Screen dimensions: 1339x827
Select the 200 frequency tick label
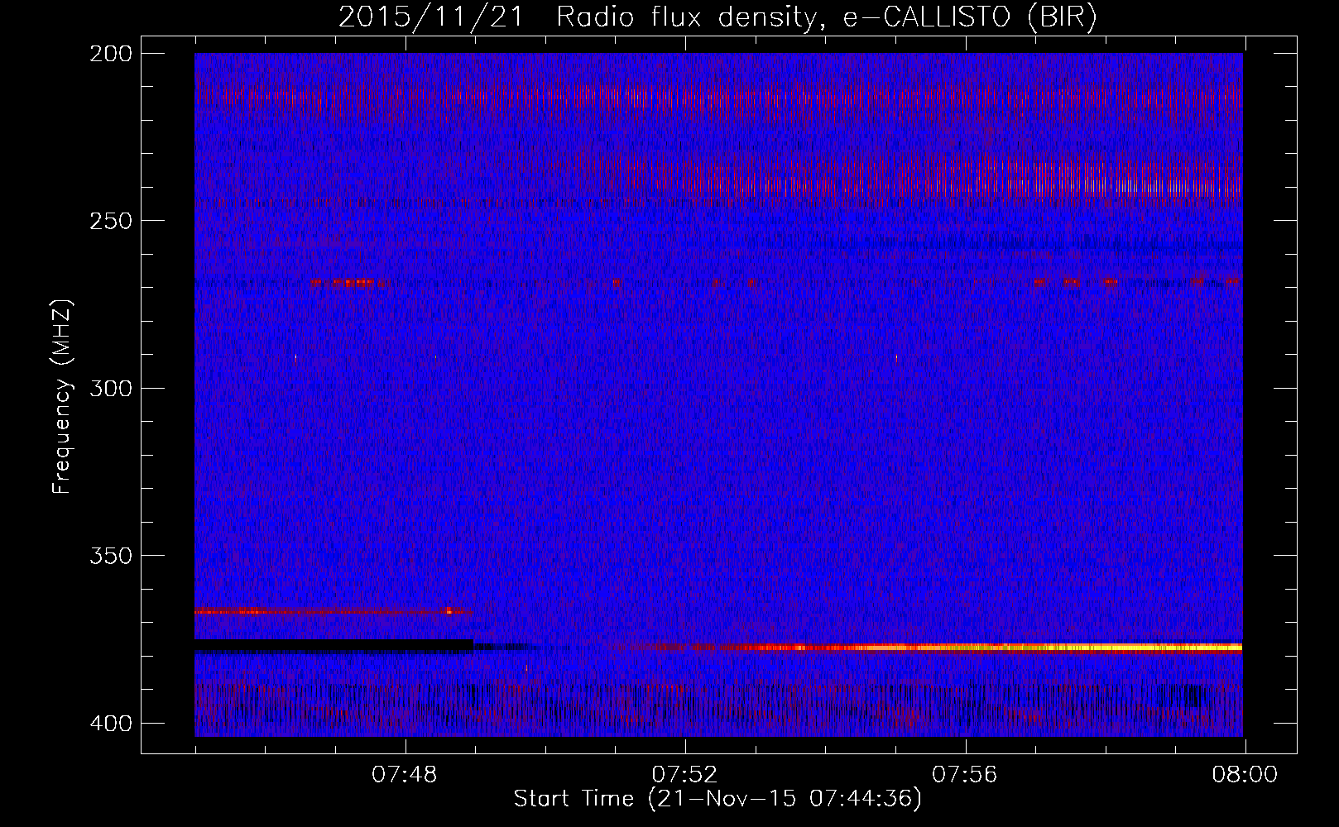point(109,54)
